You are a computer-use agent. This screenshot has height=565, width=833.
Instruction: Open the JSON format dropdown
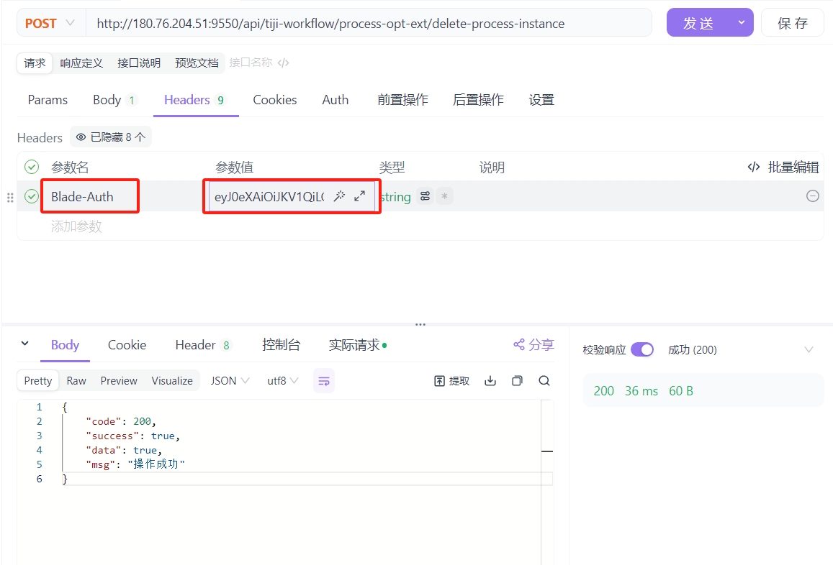click(230, 381)
